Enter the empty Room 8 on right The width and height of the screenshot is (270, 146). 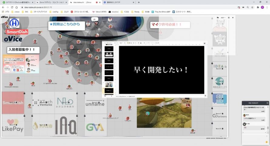220,129
